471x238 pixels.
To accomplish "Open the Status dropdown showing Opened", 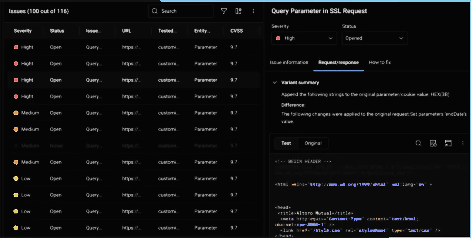I will (x=375, y=38).
